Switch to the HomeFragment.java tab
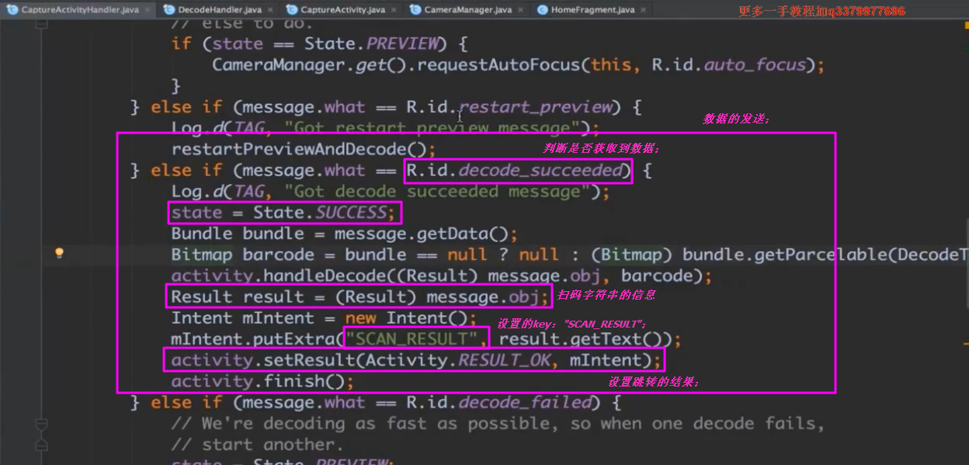Image resolution: width=969 pixels, height=465 pixels. pos(592,10)
